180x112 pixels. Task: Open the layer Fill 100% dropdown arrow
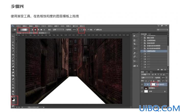[x=166, y=81]
